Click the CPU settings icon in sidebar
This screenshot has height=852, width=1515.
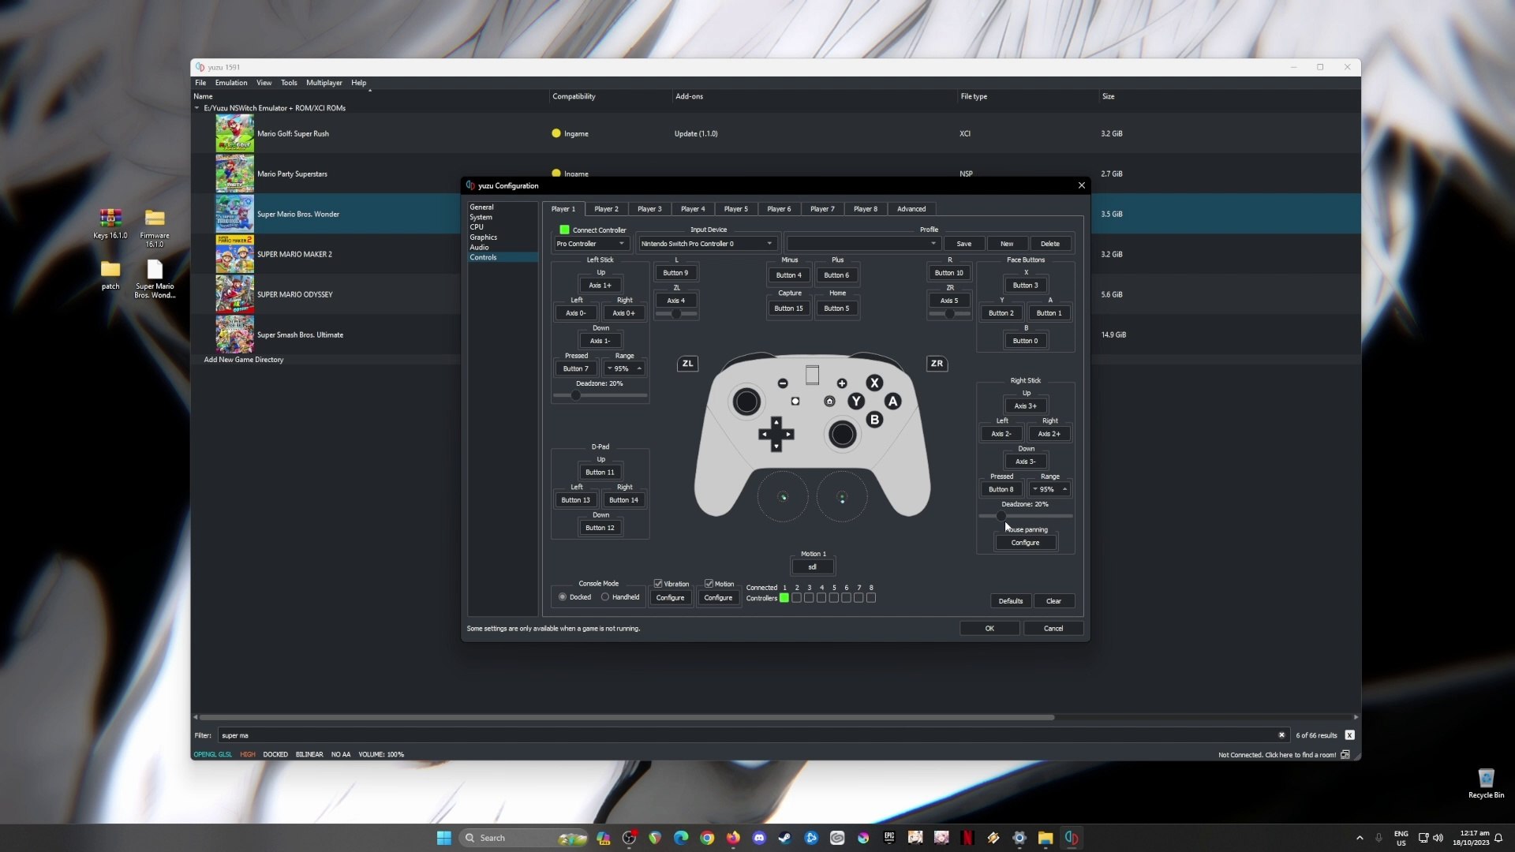(477, 226)
